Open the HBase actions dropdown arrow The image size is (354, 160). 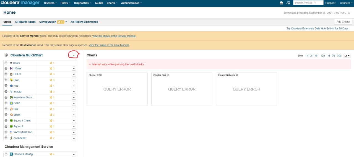pos(74,68)
